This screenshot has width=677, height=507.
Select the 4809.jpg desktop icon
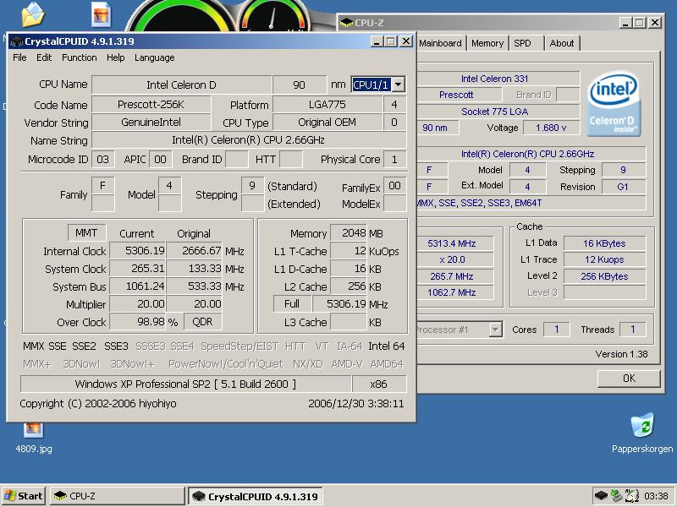[x=34, y=438]
